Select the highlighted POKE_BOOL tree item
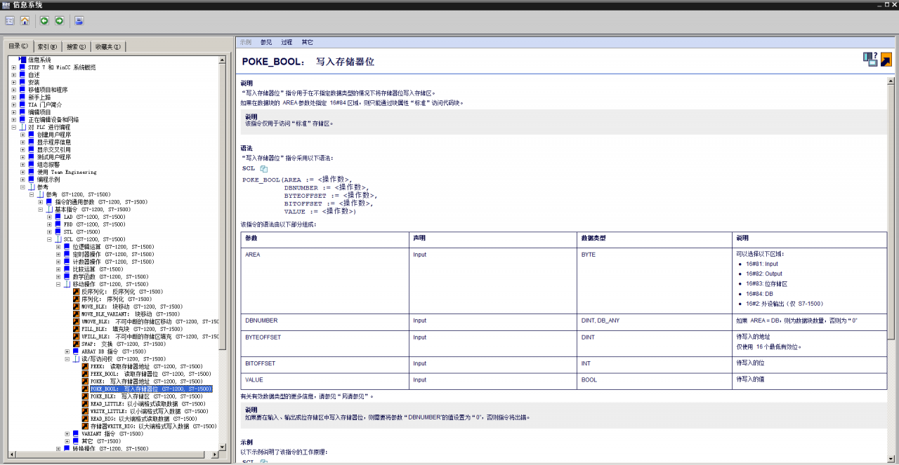899x465 pixels. point(151,389)
